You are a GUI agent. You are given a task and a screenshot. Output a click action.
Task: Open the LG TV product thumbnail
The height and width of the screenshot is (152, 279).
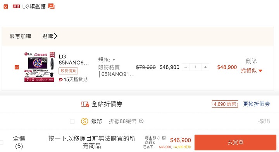point(40,67)
